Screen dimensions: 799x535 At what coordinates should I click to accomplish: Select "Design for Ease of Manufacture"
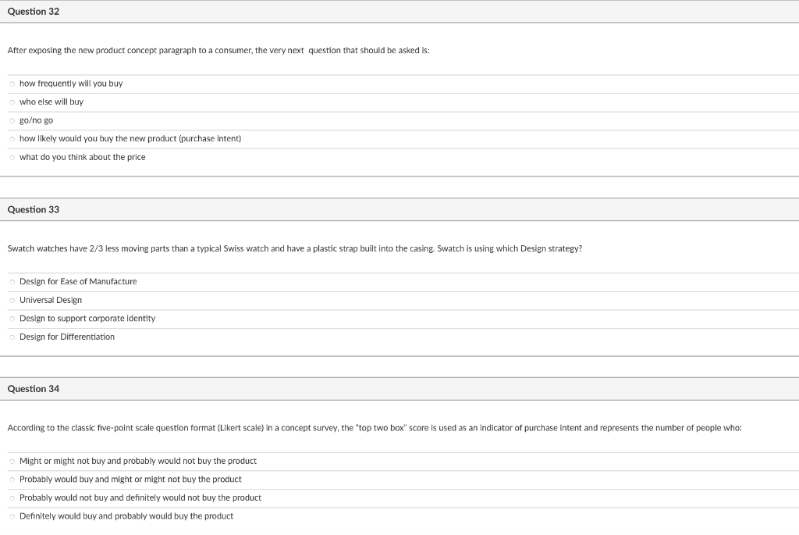pyautogui.click(x=11, y=281)
